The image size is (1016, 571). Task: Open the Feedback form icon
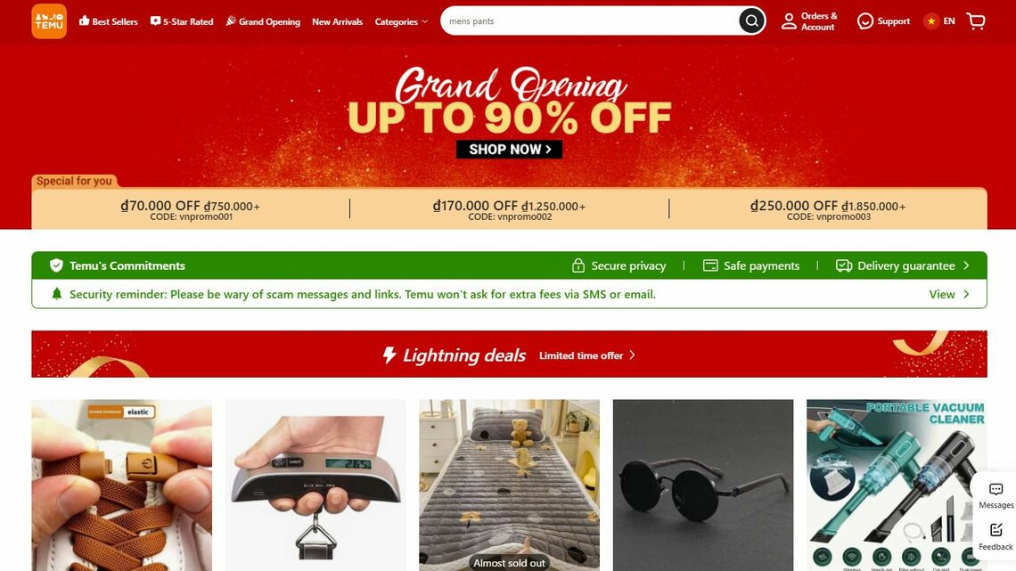pyautogui.click(x=996, y=531)
